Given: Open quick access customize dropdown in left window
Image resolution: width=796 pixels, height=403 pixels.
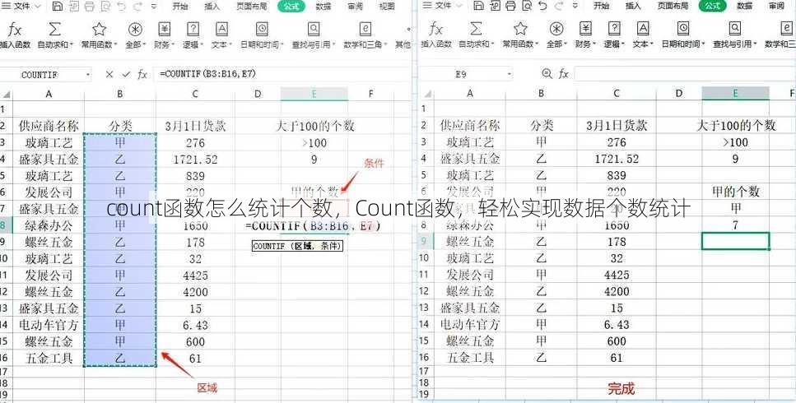Looking at the screenshot, I should 154,7.
